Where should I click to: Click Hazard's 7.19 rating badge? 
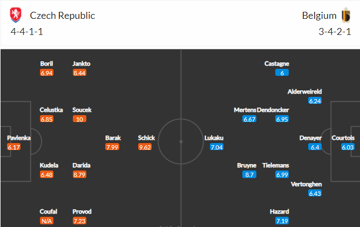point(282,221)
